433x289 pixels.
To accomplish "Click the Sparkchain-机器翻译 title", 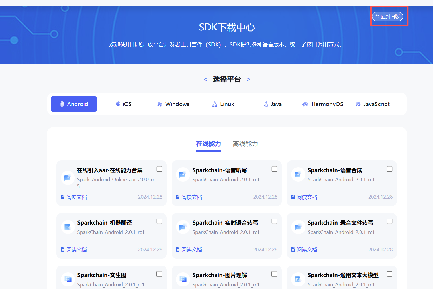I will click(x=105, y=223).
